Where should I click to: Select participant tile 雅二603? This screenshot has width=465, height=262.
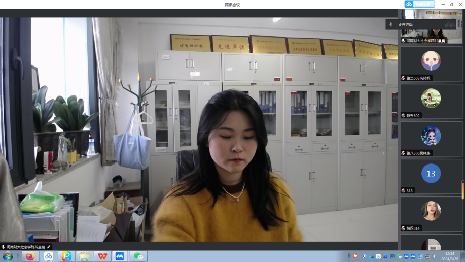[x=431, y=63]
